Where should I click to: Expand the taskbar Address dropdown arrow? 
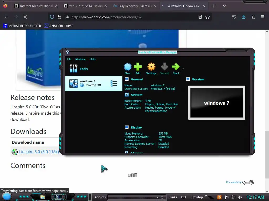[x=157, y=197]
